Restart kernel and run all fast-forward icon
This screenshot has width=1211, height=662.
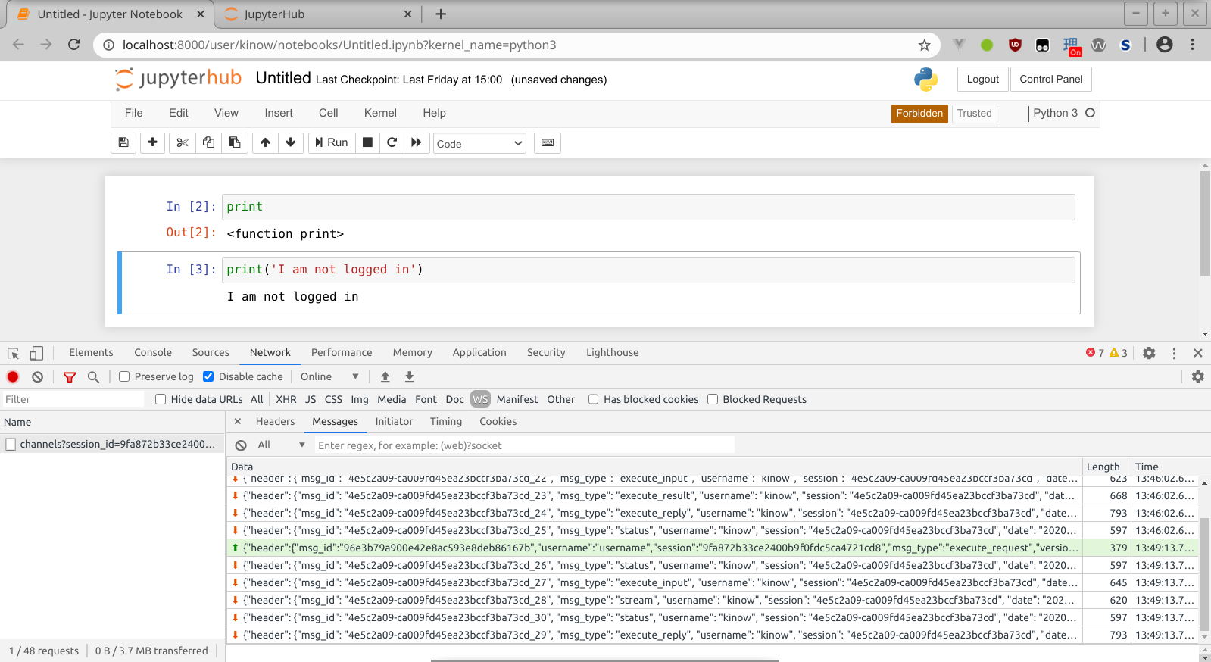(417, 142)
